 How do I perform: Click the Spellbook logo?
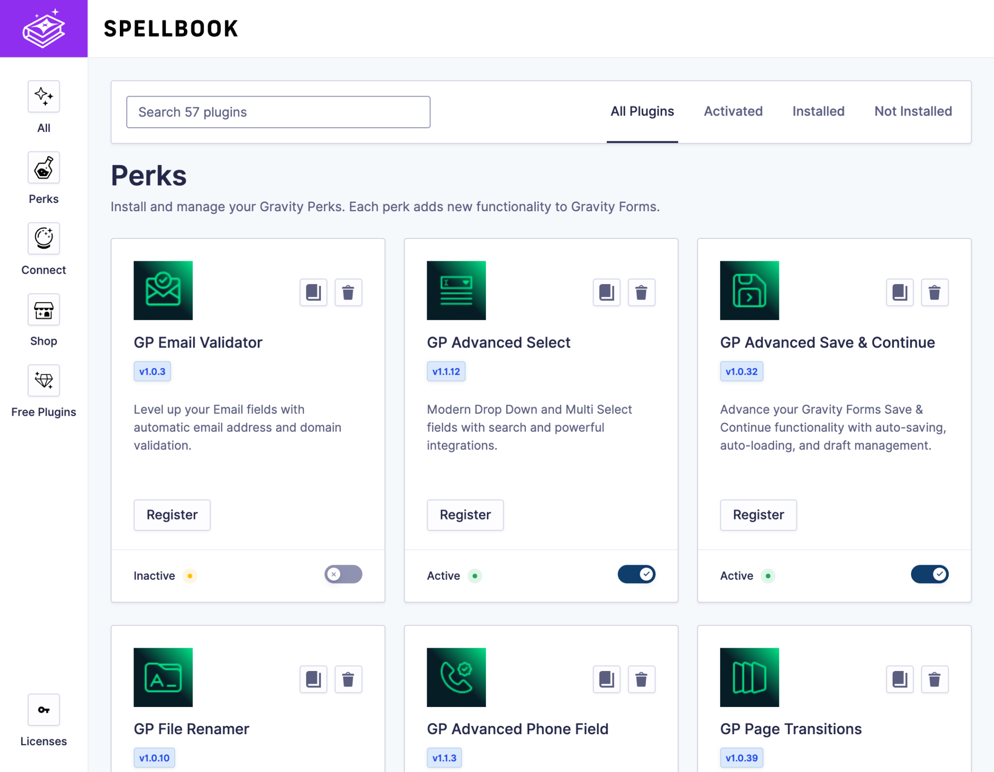43,28
